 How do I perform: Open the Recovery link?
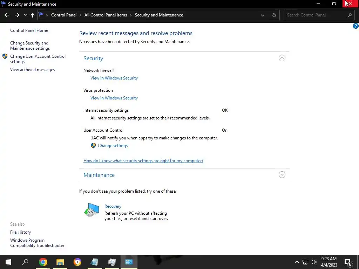[113, 206]
